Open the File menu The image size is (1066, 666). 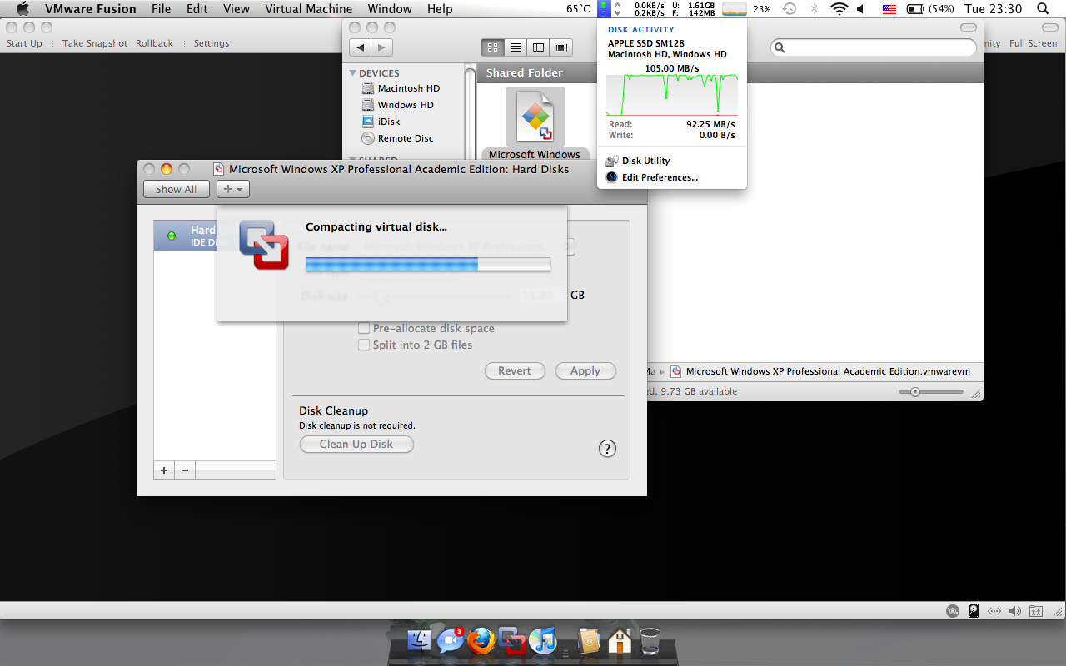(x=161, y=9)
